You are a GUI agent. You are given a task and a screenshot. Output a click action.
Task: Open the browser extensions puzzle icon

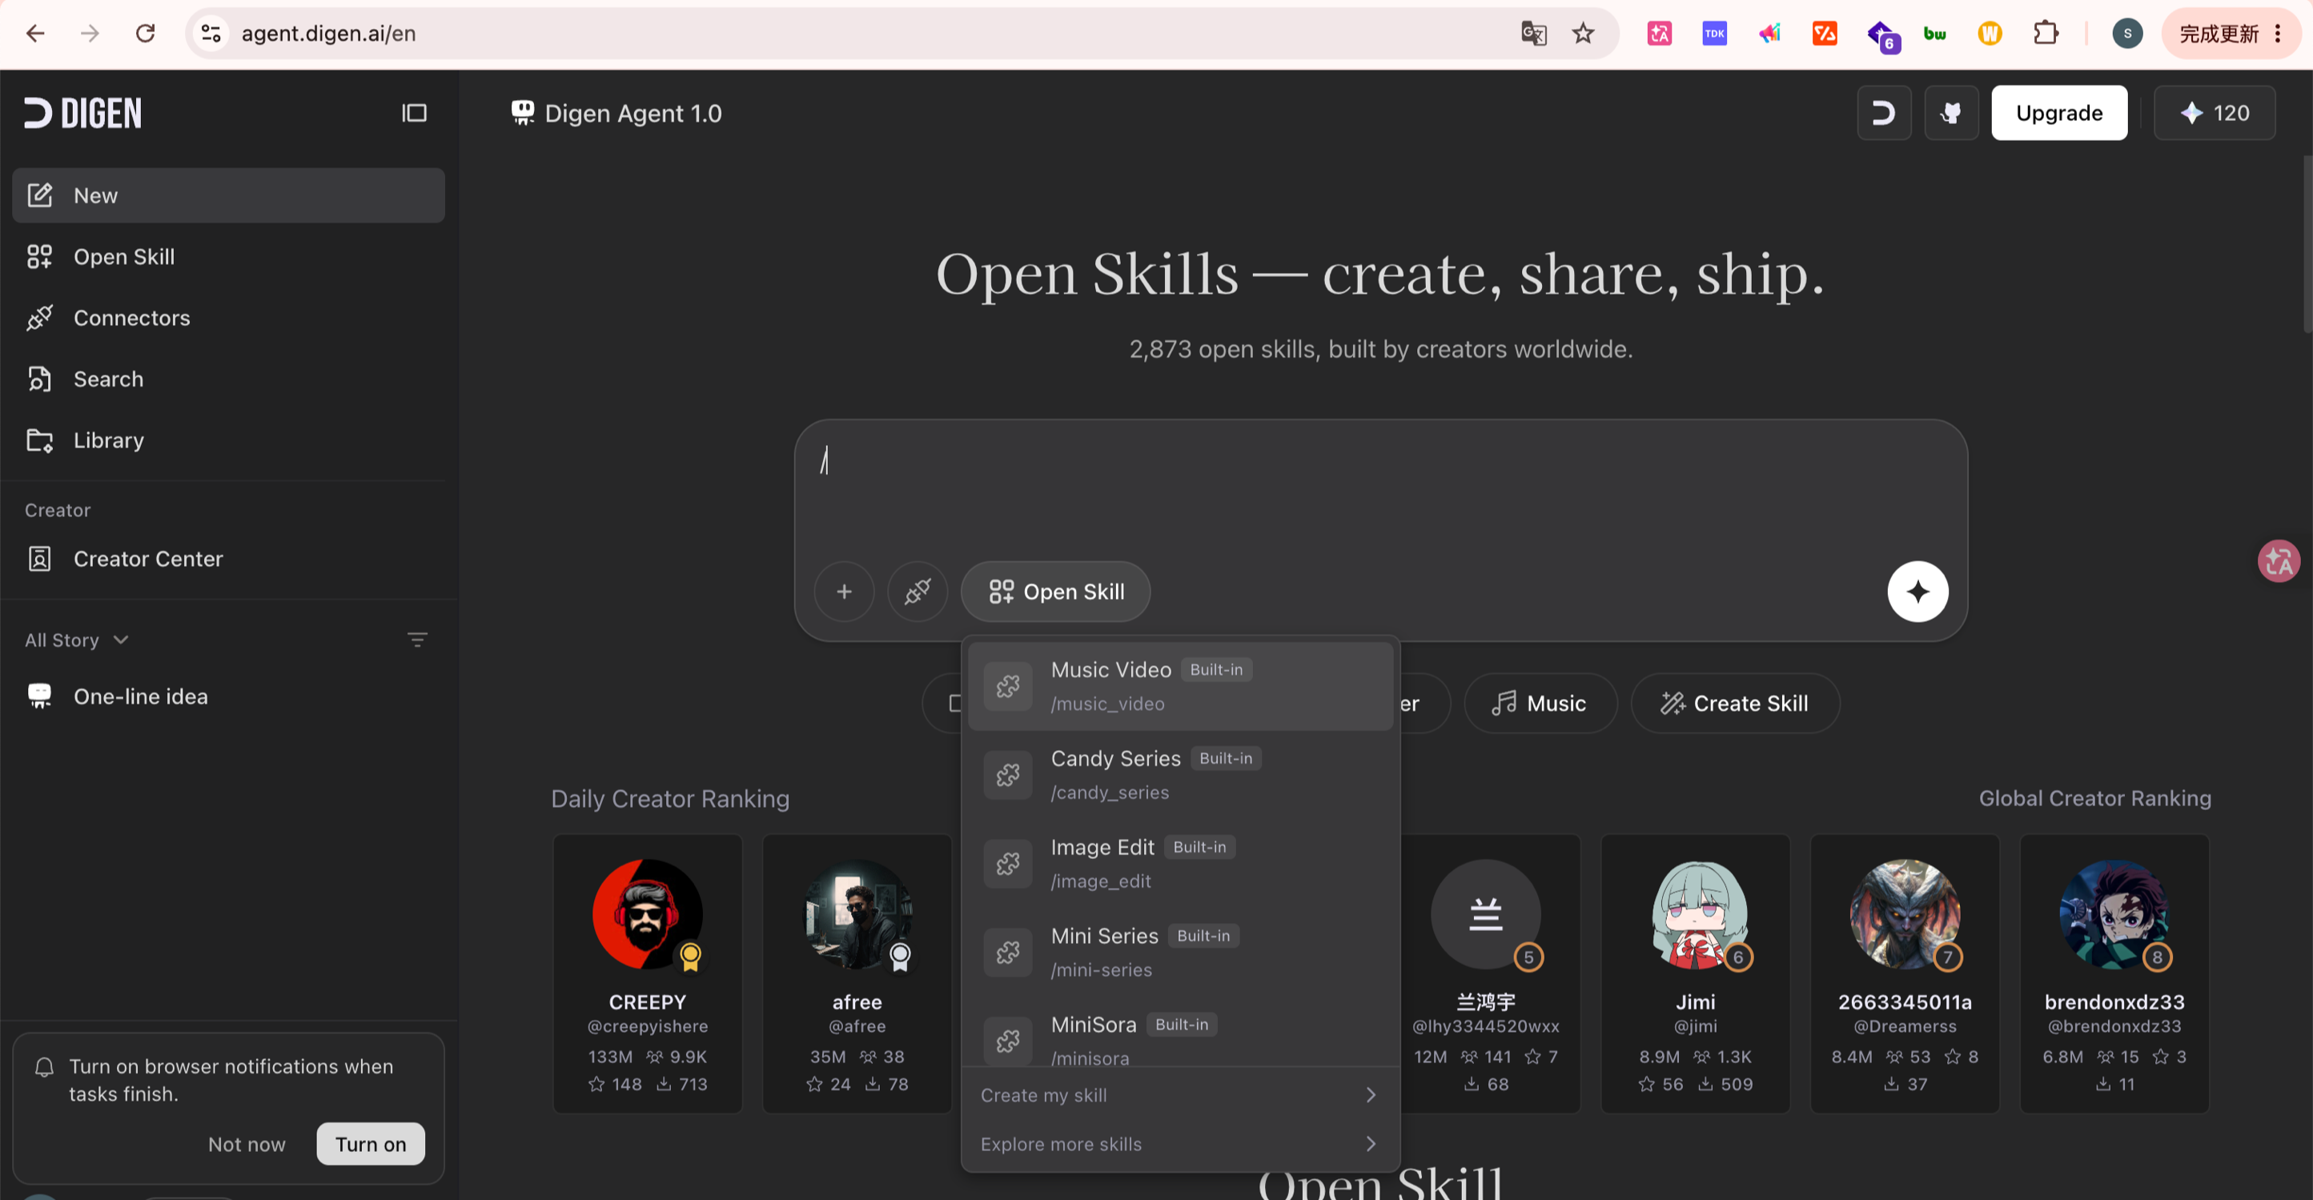[2046, 33]
